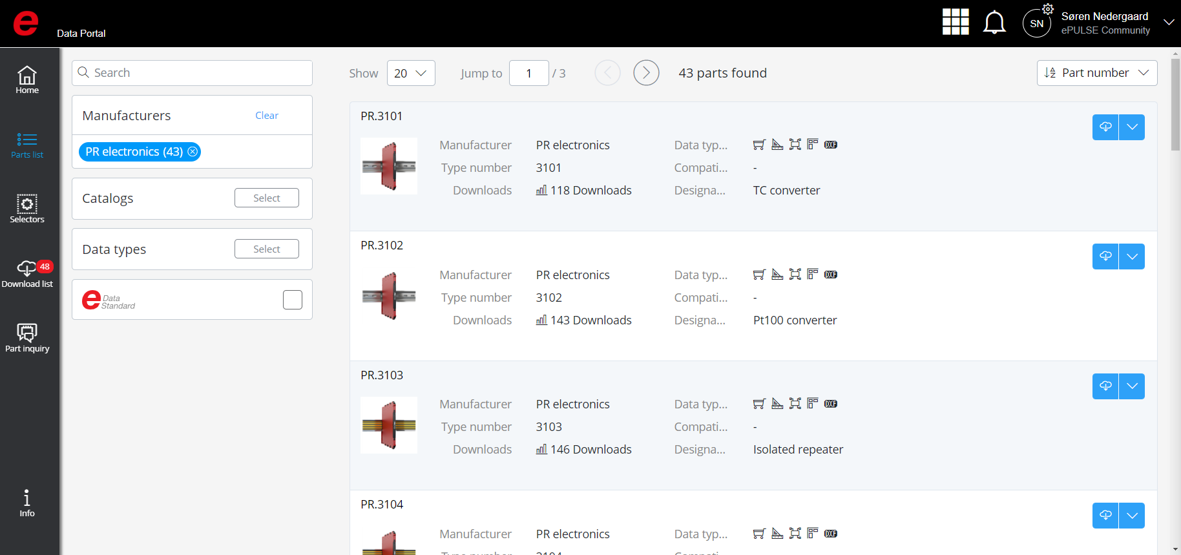Add PR.3101 to download list
Screen dimensions: 1181x555
pos(1105,127)
